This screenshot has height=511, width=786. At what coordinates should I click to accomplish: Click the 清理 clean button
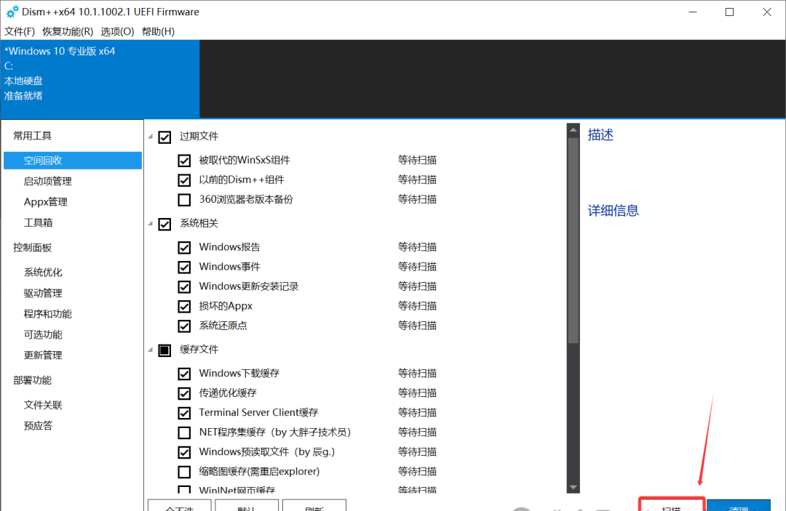click(x=738, y=506)
